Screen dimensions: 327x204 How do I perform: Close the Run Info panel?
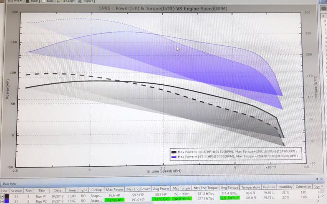[321, 179]
